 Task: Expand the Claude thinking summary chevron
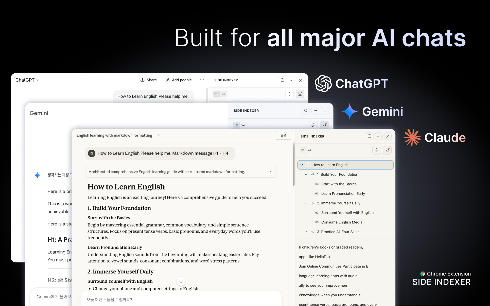(x=271, y=172)
